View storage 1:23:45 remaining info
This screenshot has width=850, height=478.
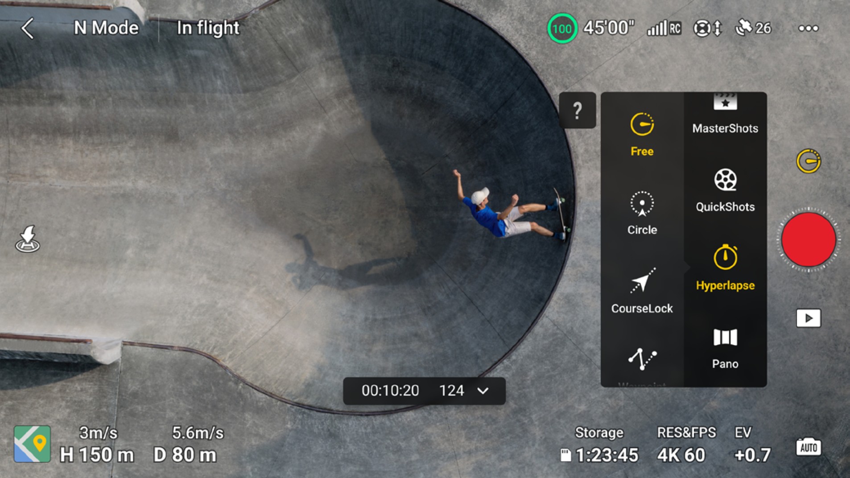pos(599,445)
